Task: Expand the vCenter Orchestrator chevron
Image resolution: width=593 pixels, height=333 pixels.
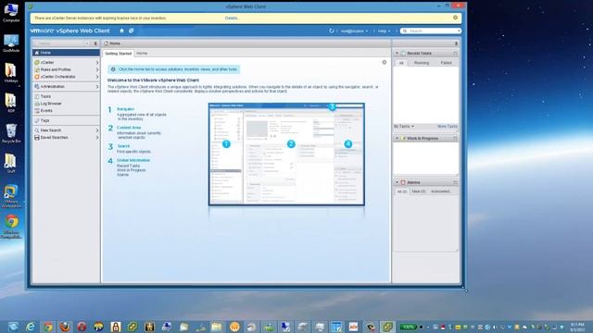Action: point(97,77)
